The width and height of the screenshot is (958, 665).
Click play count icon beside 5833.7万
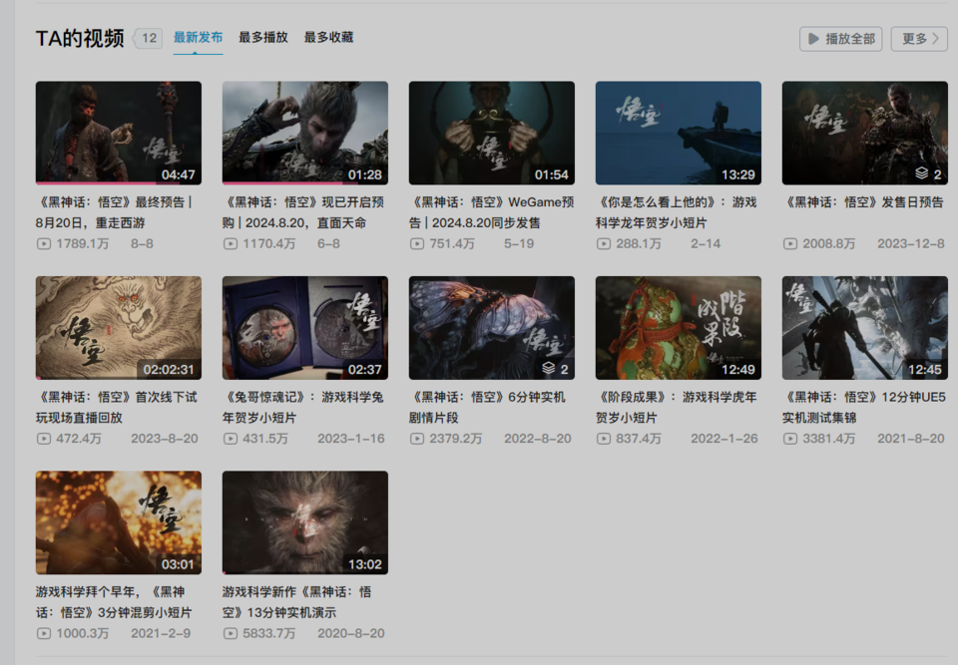pos(231,633)
